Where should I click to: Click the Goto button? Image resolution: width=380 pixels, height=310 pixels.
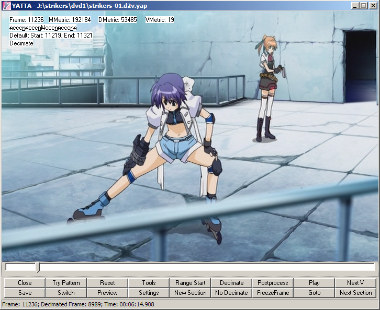pos(315,293)
